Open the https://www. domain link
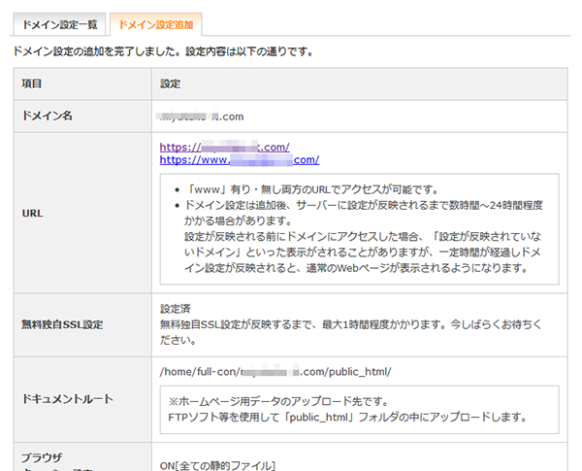This screenshot has height=471, width=582. [240, 160]
